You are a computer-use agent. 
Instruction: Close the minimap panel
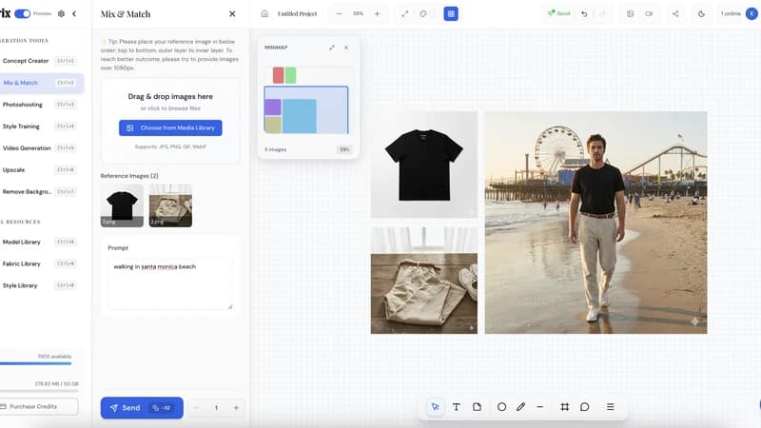coord(346,47)
